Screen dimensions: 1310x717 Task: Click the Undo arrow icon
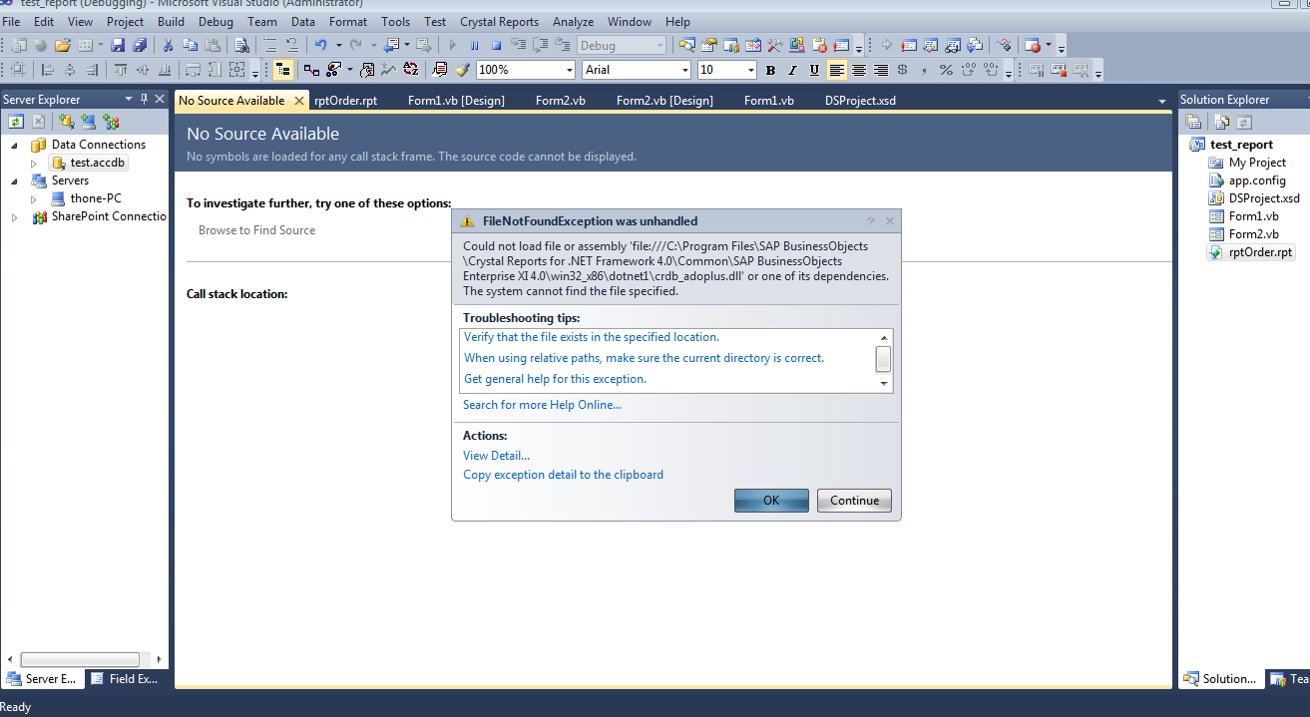coord(320,45)
